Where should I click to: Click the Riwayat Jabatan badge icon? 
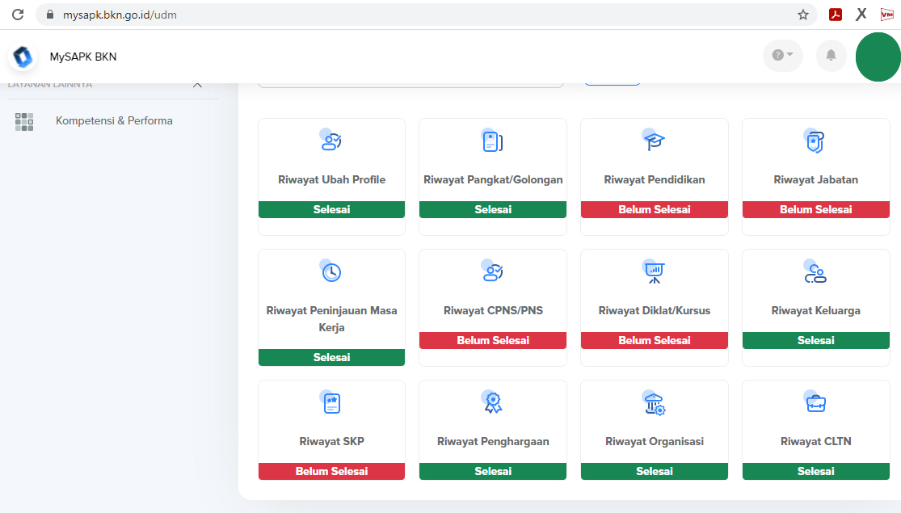click(815, 141)
